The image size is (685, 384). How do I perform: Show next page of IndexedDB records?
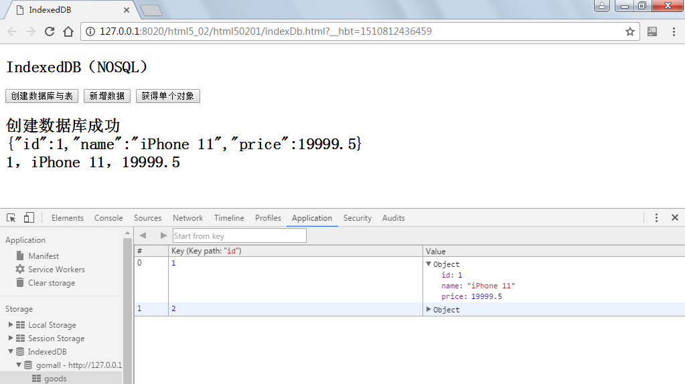coord(163,235)
